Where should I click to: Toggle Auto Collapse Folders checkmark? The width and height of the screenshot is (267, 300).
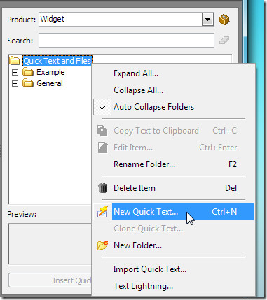(102, 108)
